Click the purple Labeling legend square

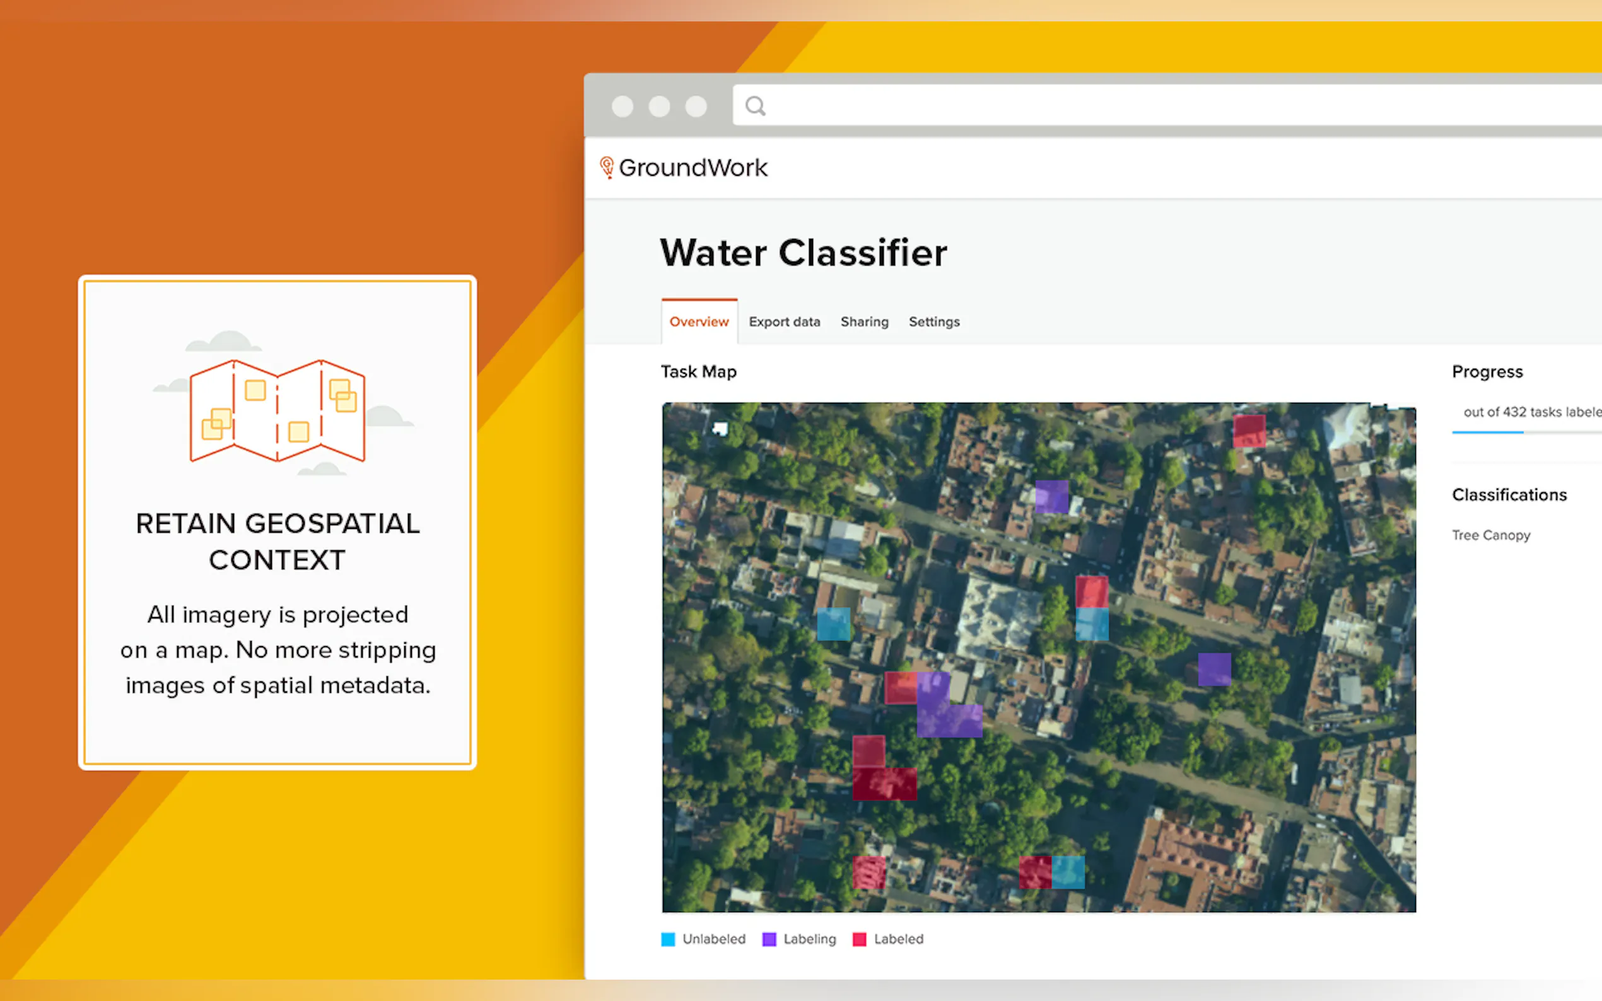coord(769,939)
